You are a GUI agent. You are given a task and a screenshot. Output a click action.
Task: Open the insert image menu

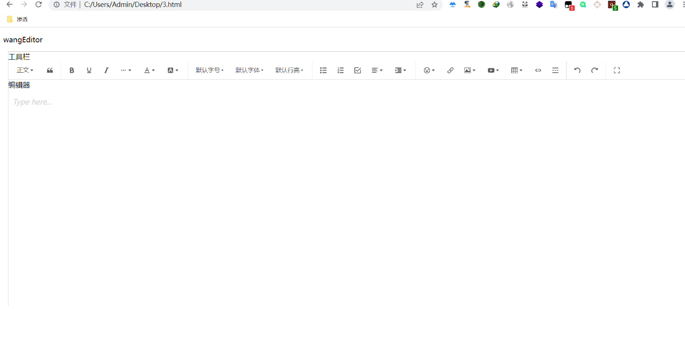pyautogui.click(x=470, y=71)
